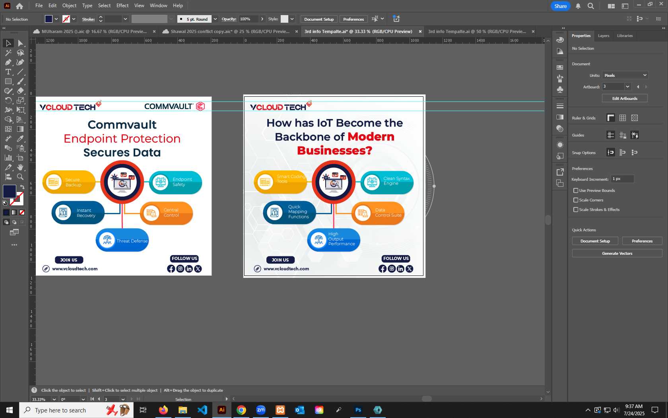Screen dimensions: 668x418
Task: Select the Lasso tool
Action: (20, 53)
